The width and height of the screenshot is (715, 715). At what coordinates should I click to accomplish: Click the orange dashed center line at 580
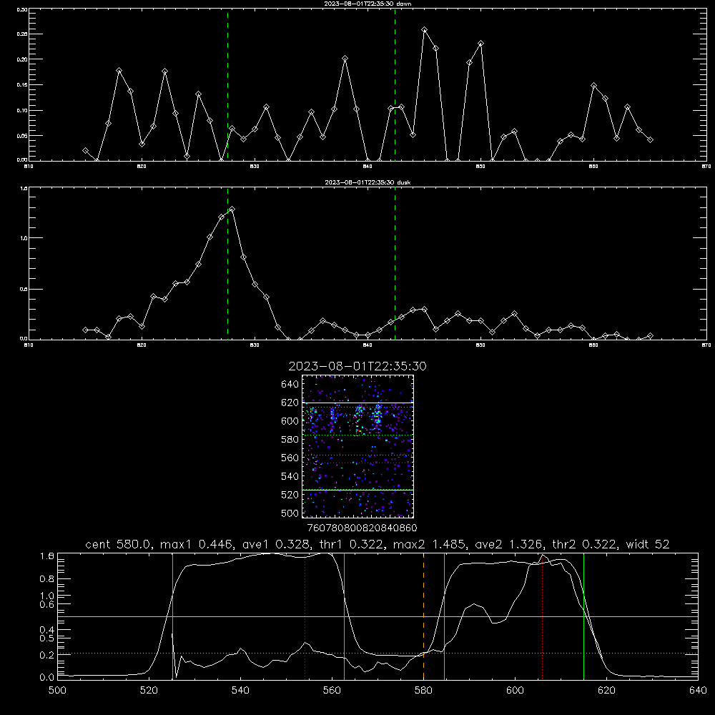click(x=423, y=616)
